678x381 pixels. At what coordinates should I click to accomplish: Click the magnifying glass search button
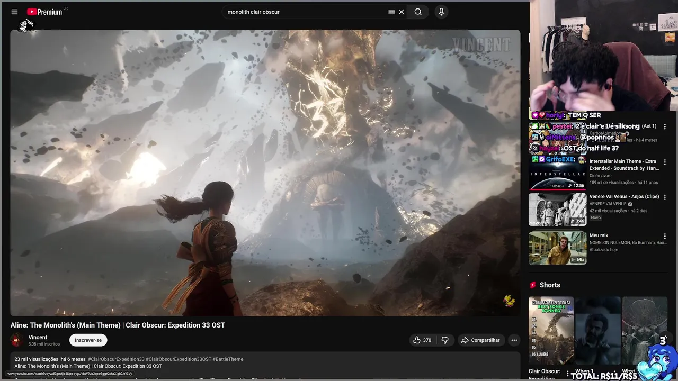pos(418,12)
